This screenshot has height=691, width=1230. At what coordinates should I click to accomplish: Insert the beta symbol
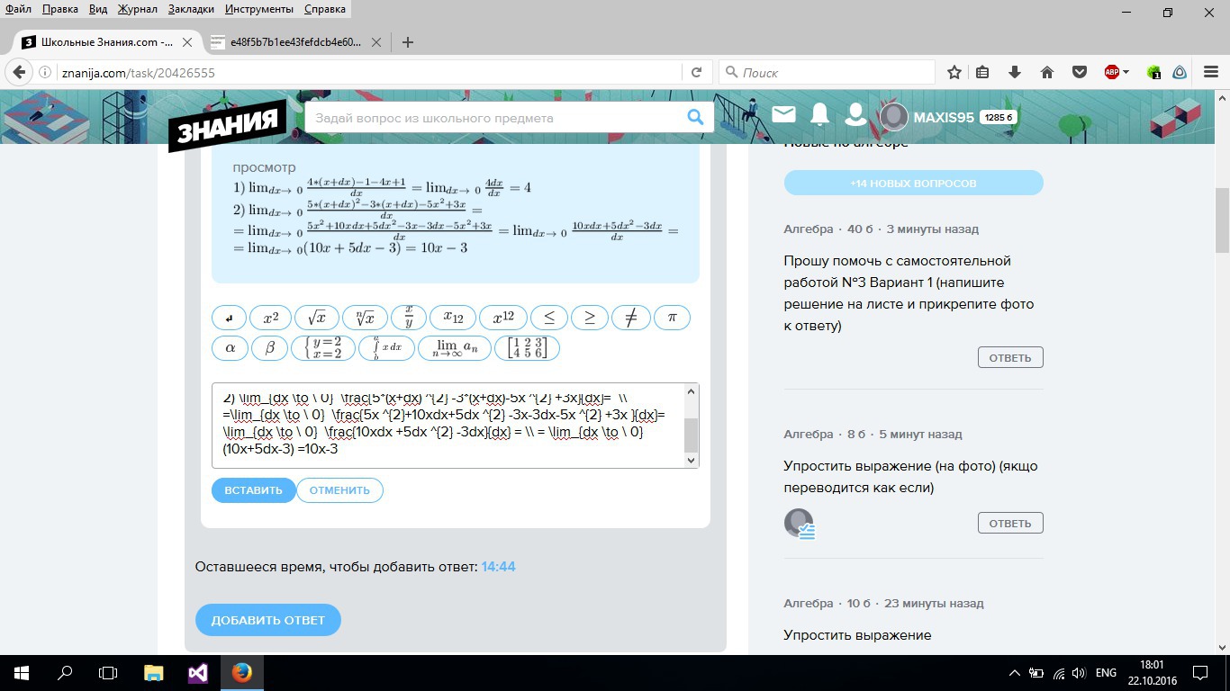pos(269,348)
